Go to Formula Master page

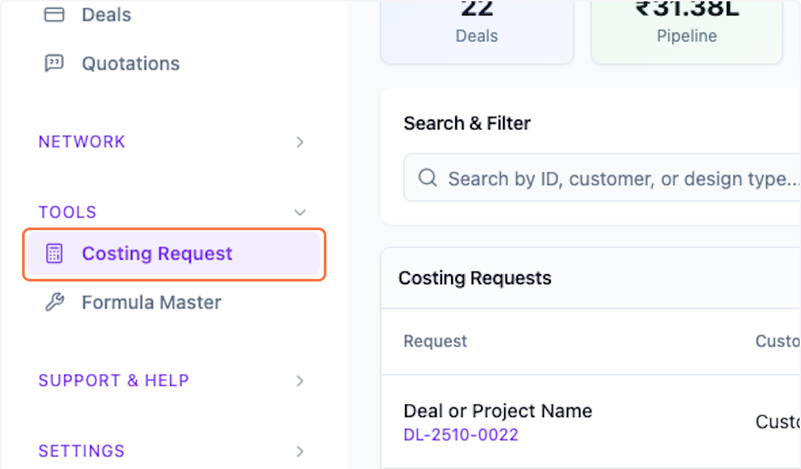pos(152,302)
